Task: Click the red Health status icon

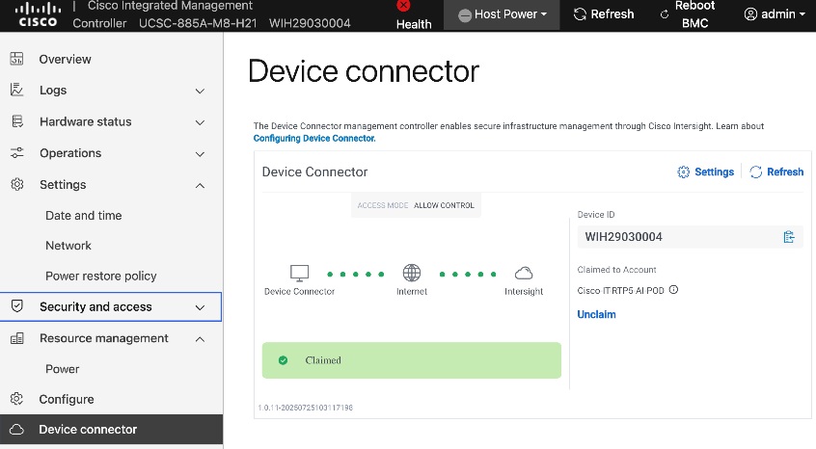Action: click(403, 5)
